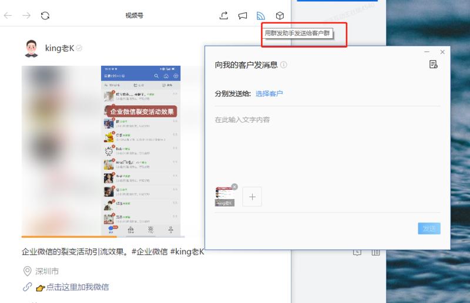Click the location pin icon
470x303 pixels.
click(27, 271)
